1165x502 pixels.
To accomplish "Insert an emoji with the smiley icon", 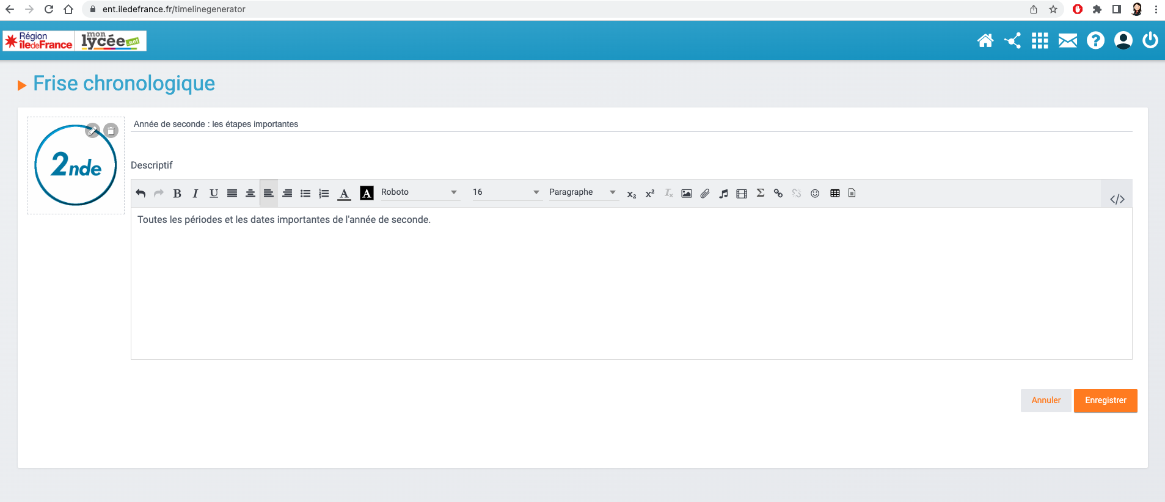I will (815, 194).
